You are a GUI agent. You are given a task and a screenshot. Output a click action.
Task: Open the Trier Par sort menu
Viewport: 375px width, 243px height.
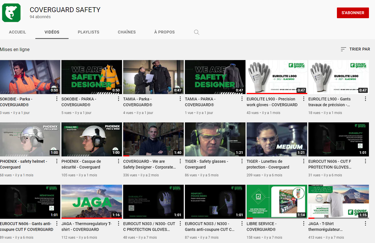tap(355, 49)
